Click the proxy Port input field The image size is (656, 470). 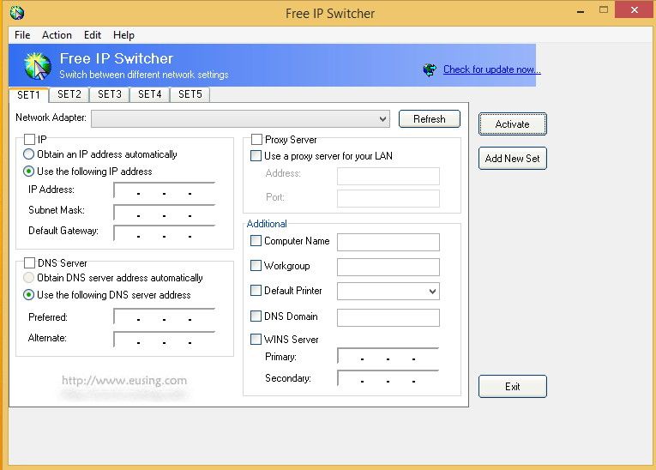point(388,198)
